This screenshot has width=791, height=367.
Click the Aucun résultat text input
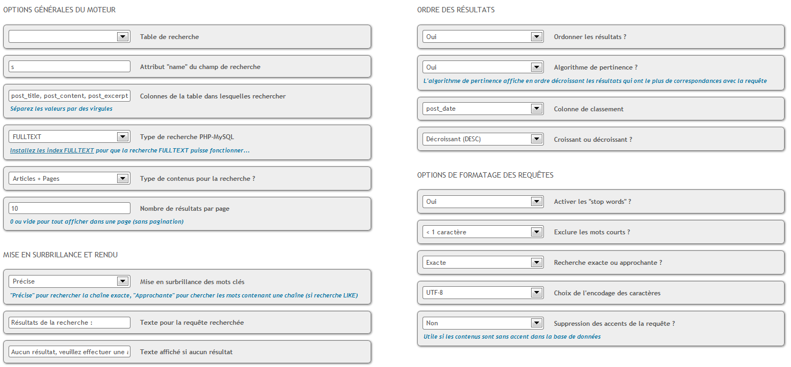tap(70, 352)
